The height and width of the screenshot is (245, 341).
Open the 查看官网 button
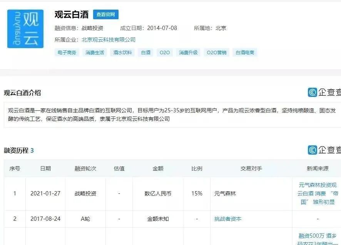(x=106, y=15)
